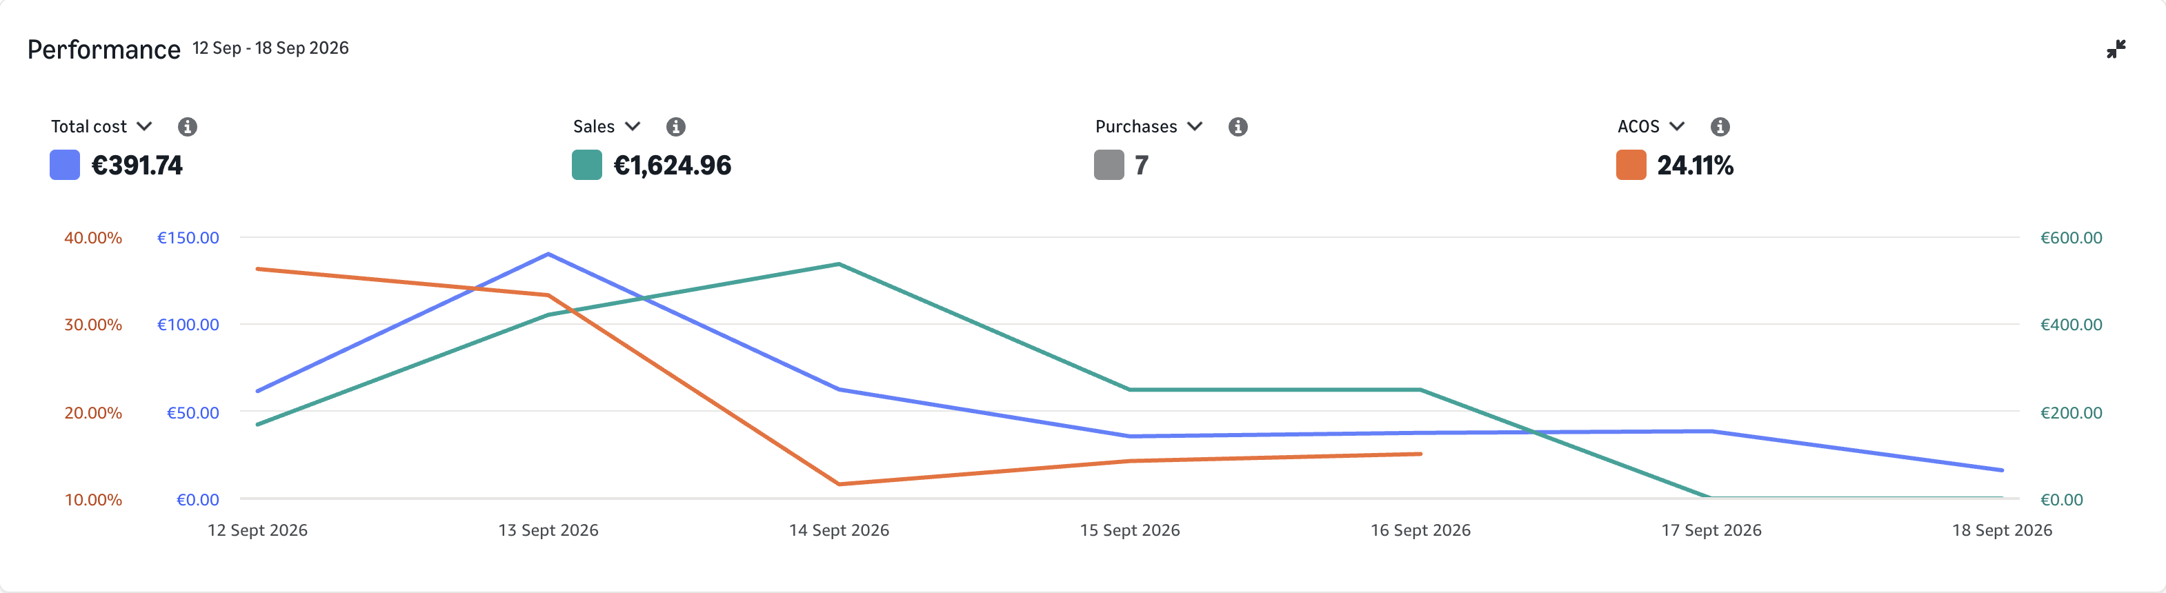This screenshot has width=2166, height=593.
Task: Open info tooltip next to Purchases
Action: (1238, 127)
